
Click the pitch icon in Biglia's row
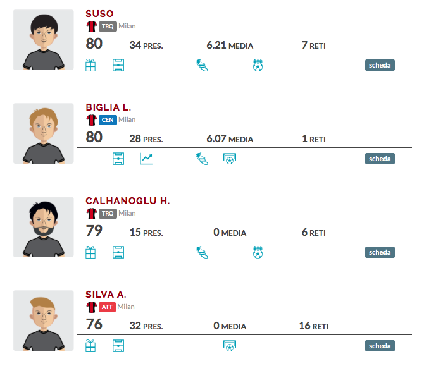click(x=118, y=159)
